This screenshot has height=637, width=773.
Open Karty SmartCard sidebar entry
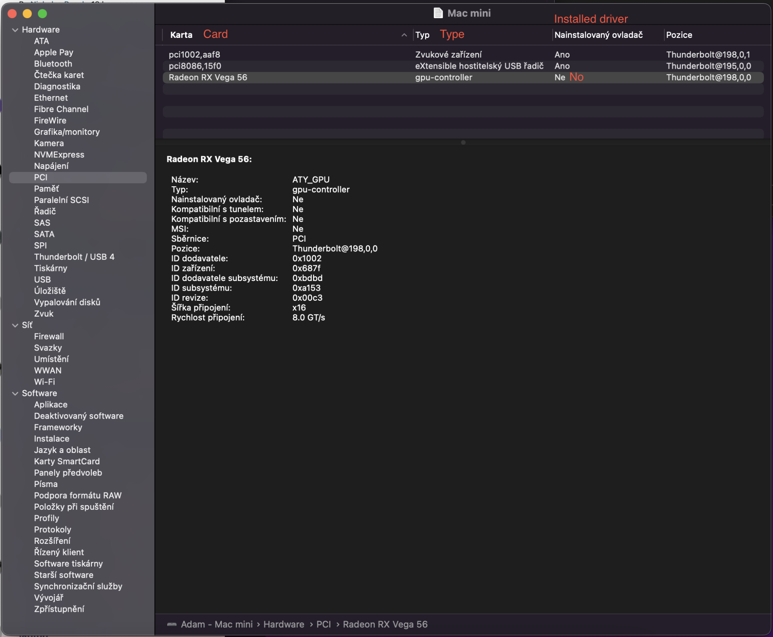pos(67,462)
